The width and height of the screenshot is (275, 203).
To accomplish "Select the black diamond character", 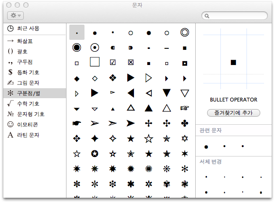I will pyautogui.click(x=77, y=79).
